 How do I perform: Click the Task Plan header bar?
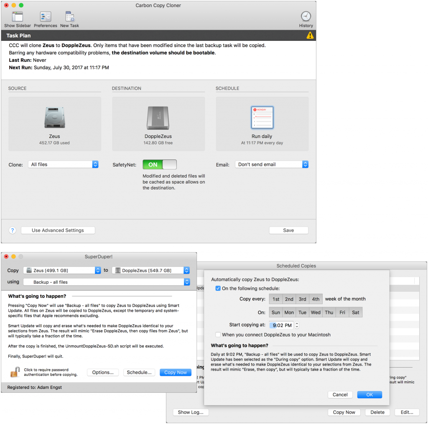(158, 35)
